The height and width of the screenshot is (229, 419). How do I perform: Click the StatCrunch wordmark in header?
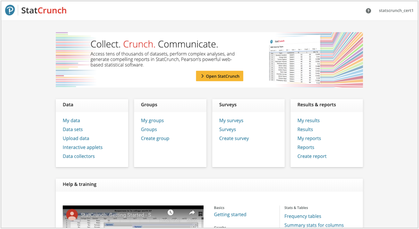(44, 10)
